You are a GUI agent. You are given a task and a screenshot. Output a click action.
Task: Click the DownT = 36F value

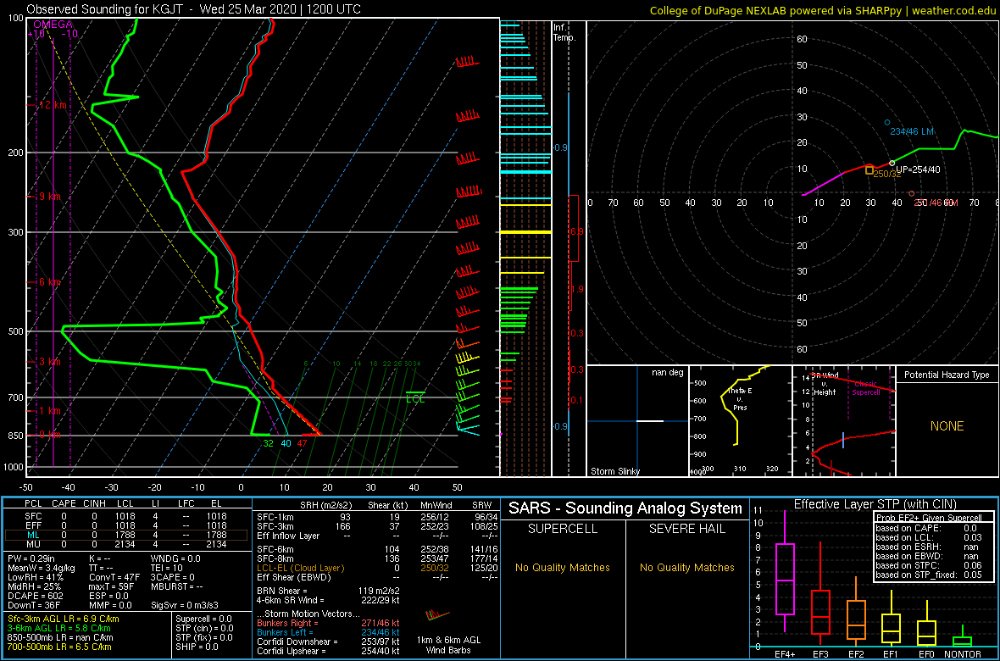(35, 607)
